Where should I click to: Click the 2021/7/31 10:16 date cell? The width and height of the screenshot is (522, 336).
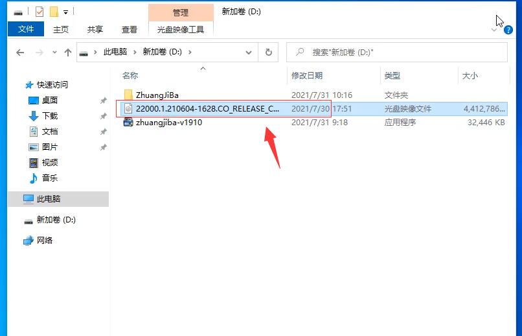pyautogui.click(x=322, y=95)
